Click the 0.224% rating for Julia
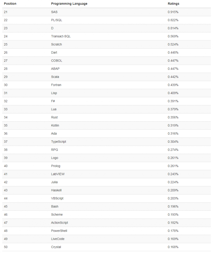 coord(173,182)
